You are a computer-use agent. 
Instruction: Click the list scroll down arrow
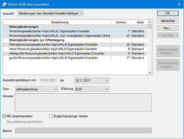click(150, 72)
